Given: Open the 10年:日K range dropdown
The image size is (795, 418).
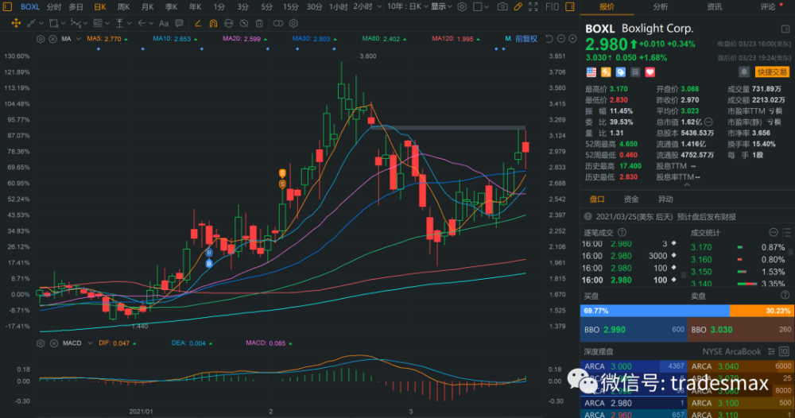Looking at the screenshot, I should 408,6.
